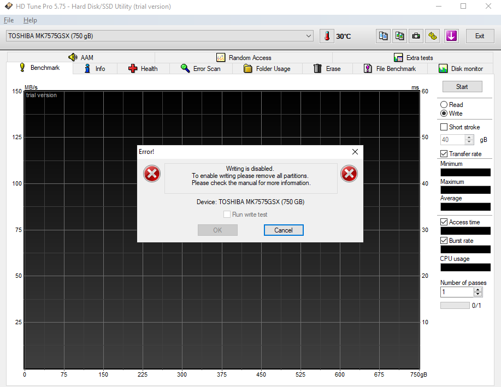The image size is (501, 387).
Task: Click the Start benchmark button
Action: pos(462,87)
